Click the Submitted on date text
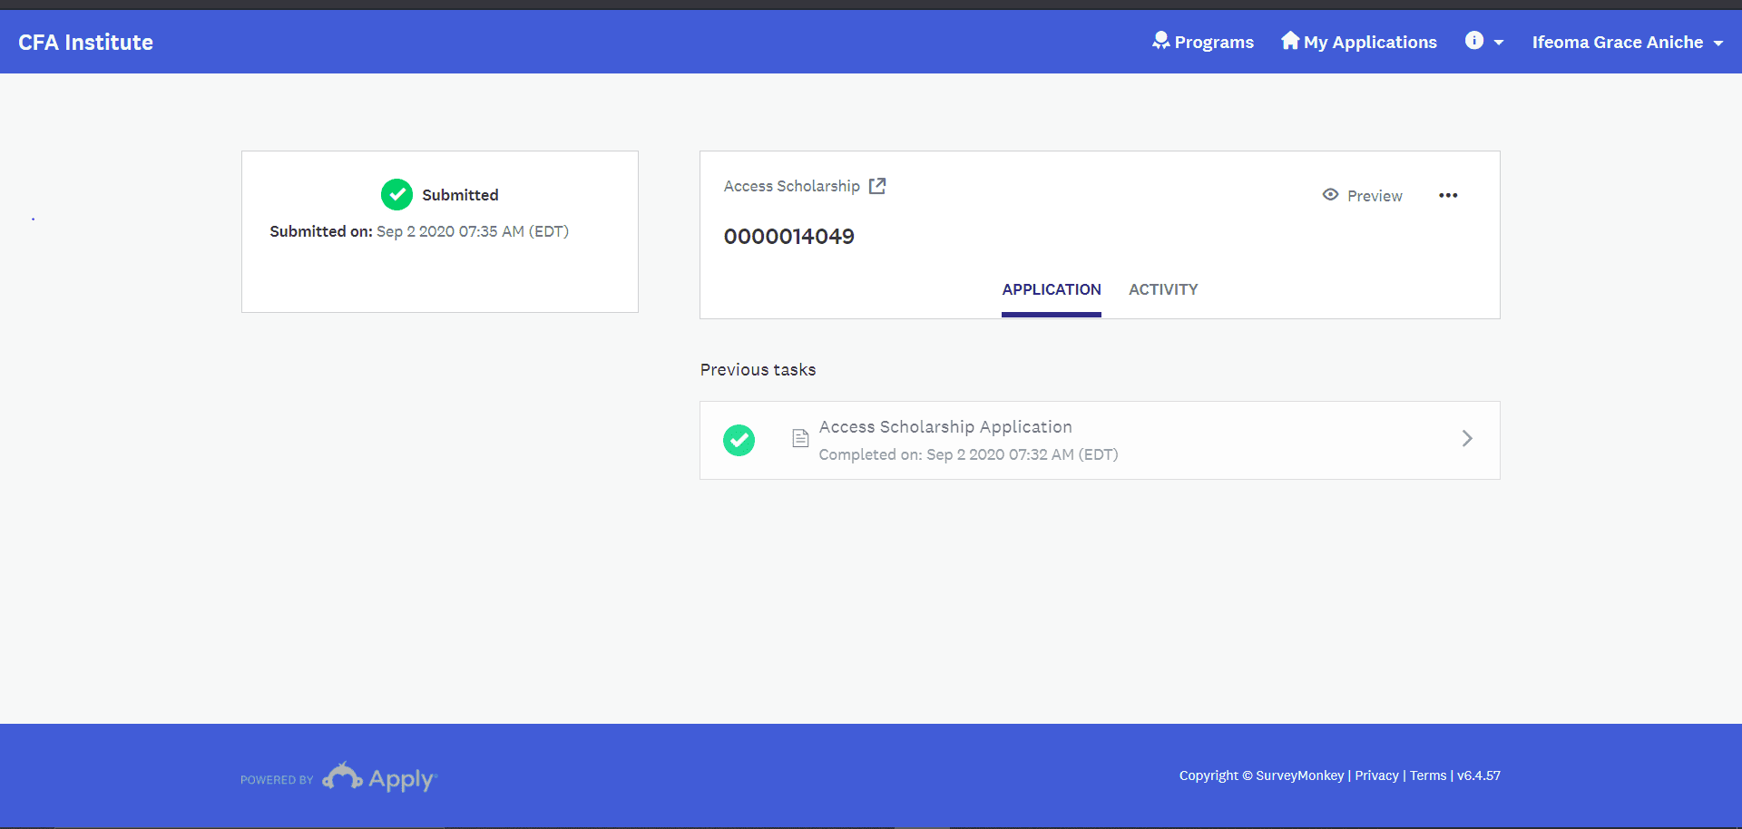The width and height of the screenshot is (1742, 829). pyautogui.click(x=419, y=231)
